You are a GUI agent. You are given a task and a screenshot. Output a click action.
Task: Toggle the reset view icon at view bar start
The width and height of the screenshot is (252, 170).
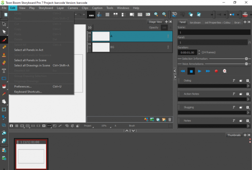pyautogui.click(x=11, y=126)
